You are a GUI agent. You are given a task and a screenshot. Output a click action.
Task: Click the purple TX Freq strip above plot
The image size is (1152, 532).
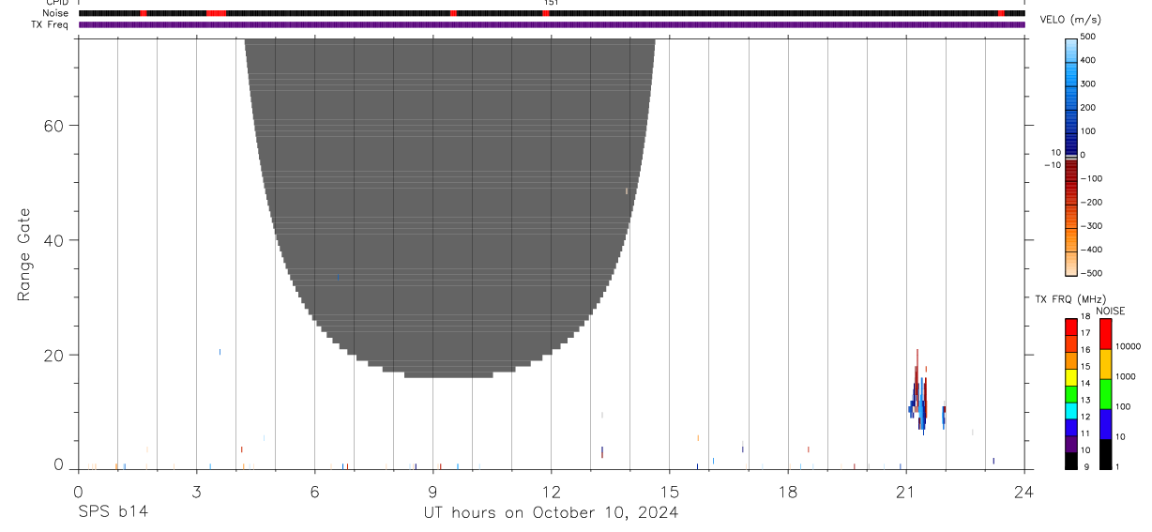[x=551, y=24]
